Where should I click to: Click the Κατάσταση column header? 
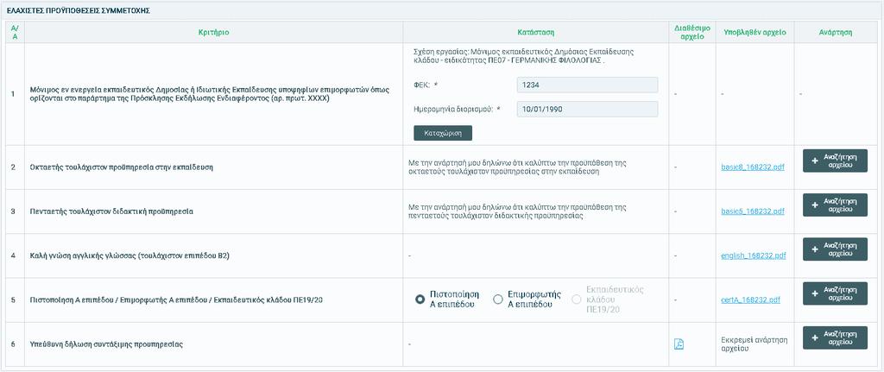pyautogui.click(x=535, y=33)
